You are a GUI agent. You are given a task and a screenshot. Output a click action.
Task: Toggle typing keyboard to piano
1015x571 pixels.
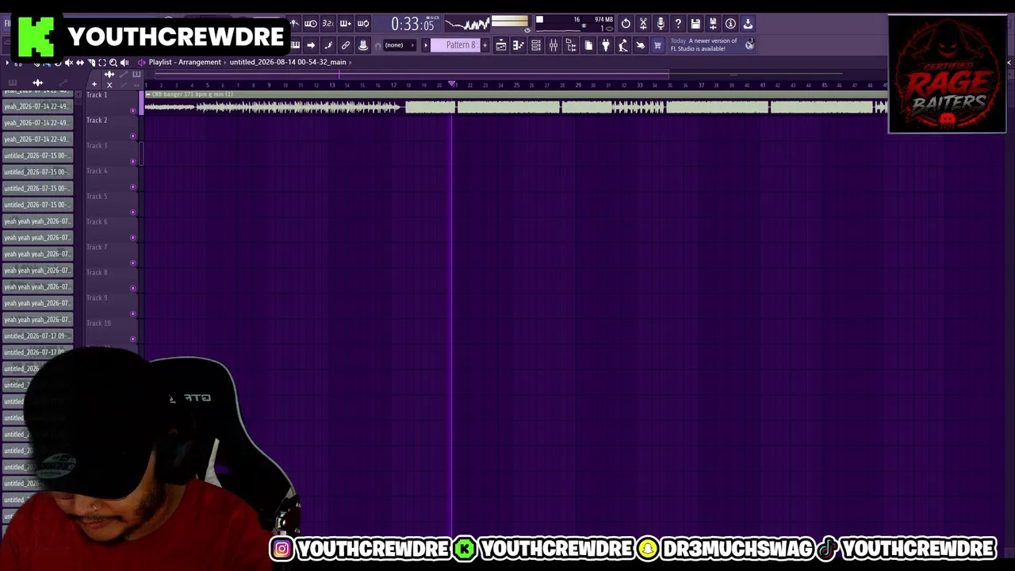click(295, 45)
